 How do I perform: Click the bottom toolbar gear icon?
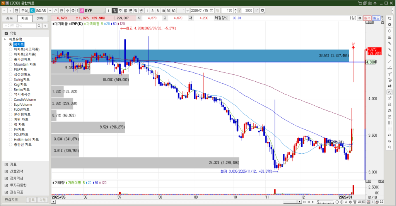pyautogui.click(x=350, y=202)
